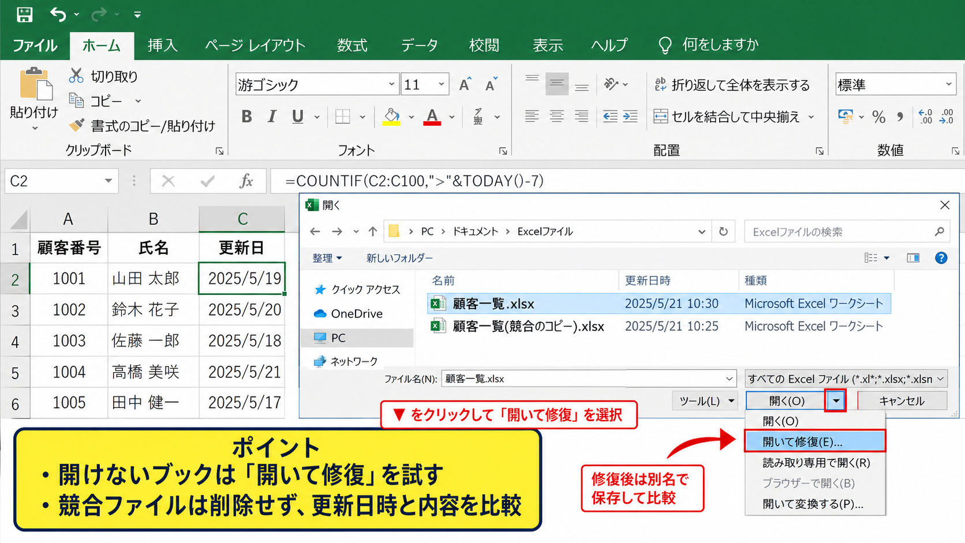Click the Undo arrow icon
Image resolution: width=965 pixels, height=543 pixels.
coord(58,14)
